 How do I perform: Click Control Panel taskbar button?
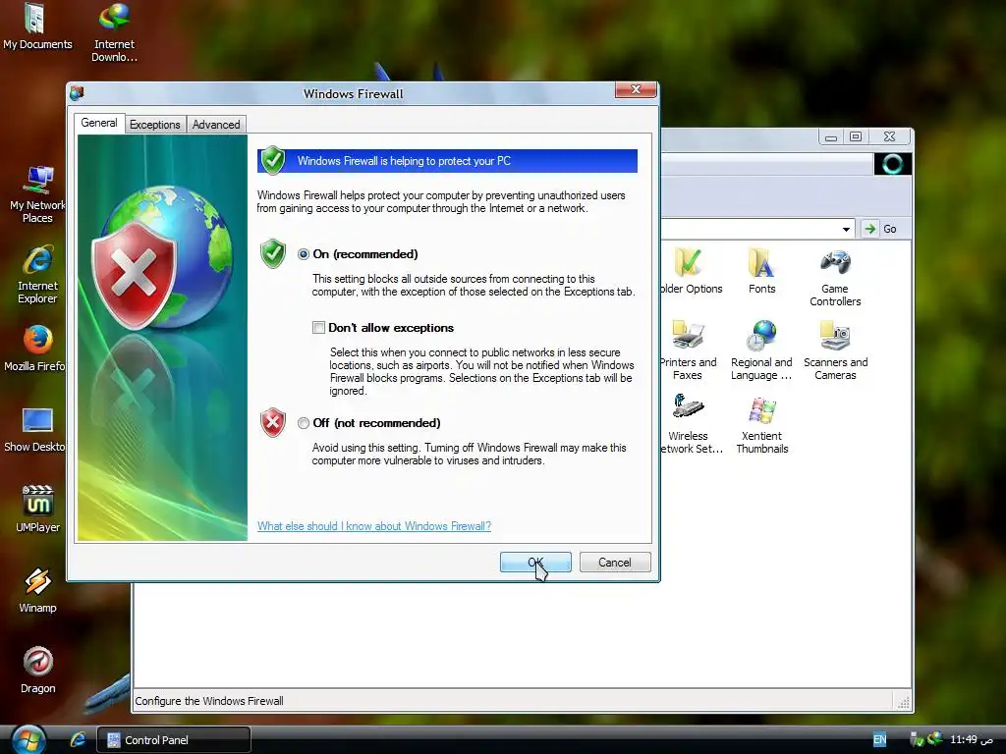[173, 740]
